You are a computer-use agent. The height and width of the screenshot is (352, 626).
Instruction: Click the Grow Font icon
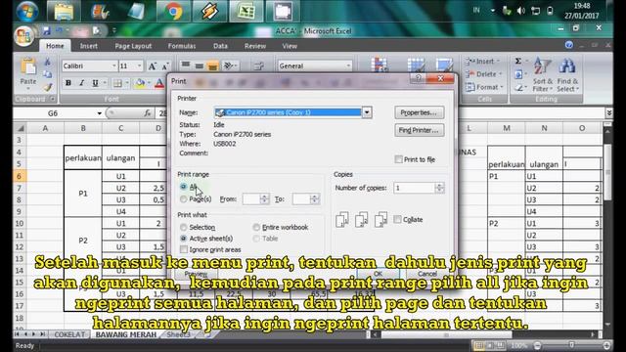pyautogui.click(x=153, y=66)
